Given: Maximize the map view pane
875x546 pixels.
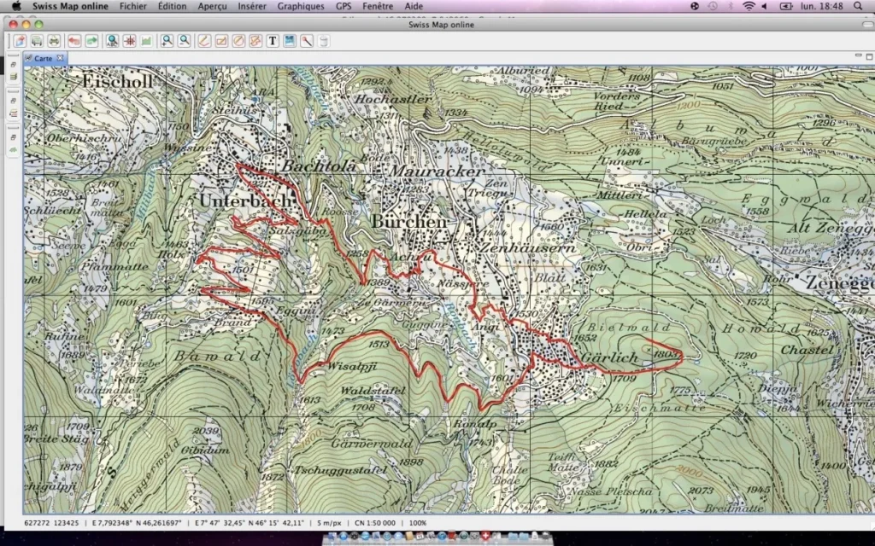Looking at the screenshot, I should click(x=869, y=56).
